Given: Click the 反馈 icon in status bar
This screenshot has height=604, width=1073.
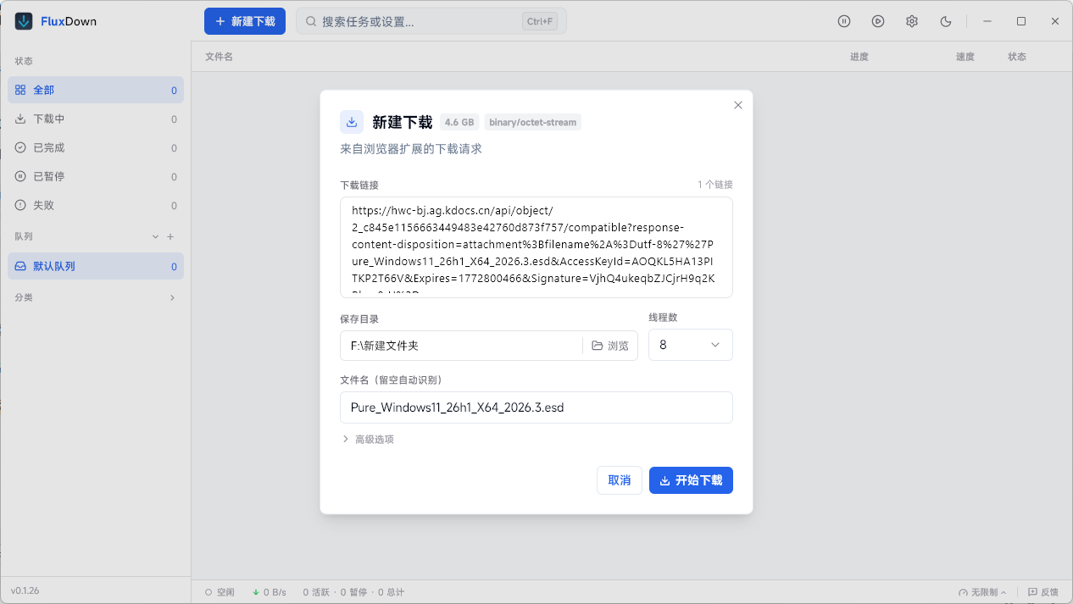Looking at the screenshot, I should tap(1042, 592).
